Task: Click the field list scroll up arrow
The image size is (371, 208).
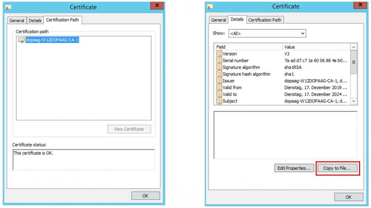Action: pyautogui.click(x=354, y=47)
